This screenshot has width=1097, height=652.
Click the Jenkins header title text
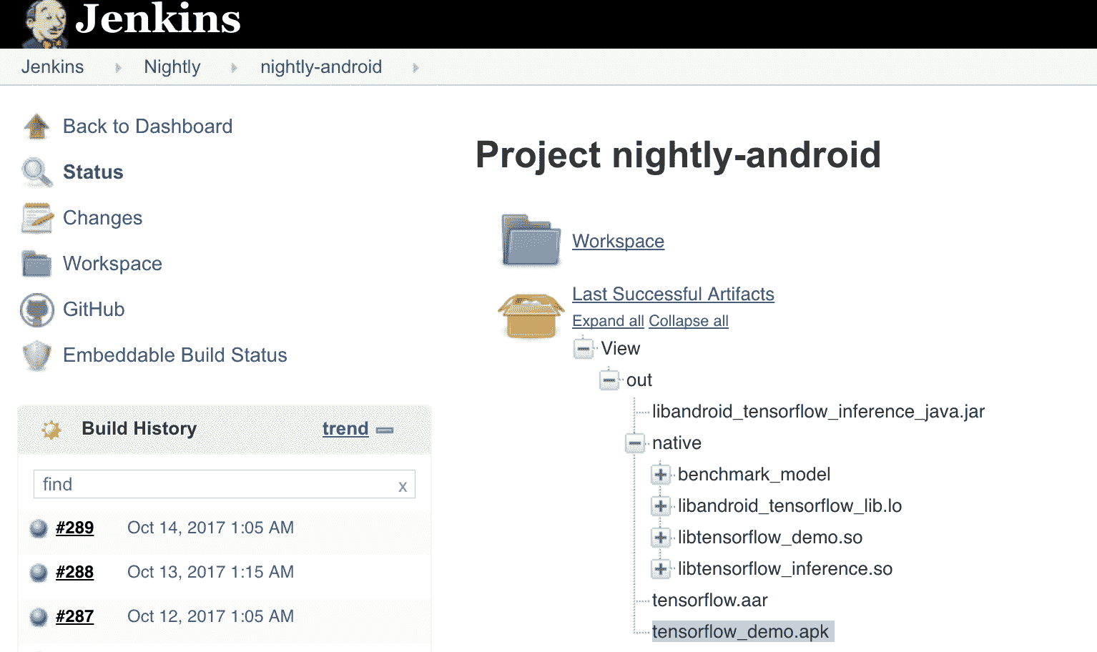click(158, 19)
